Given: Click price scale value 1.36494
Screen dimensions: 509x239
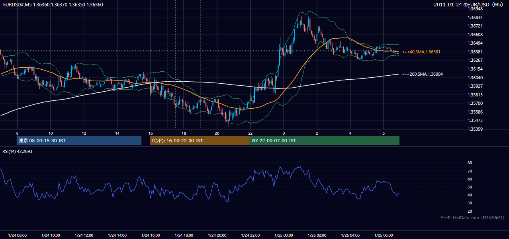Looking at the screenshot, I should coord(475,43).
